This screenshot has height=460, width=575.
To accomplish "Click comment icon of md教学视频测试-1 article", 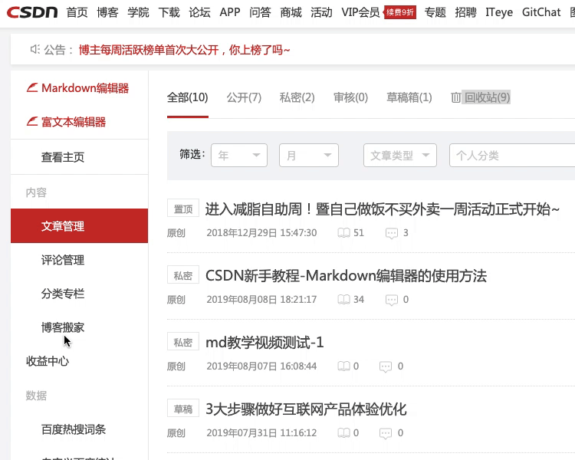I will [x=386, y=366].
